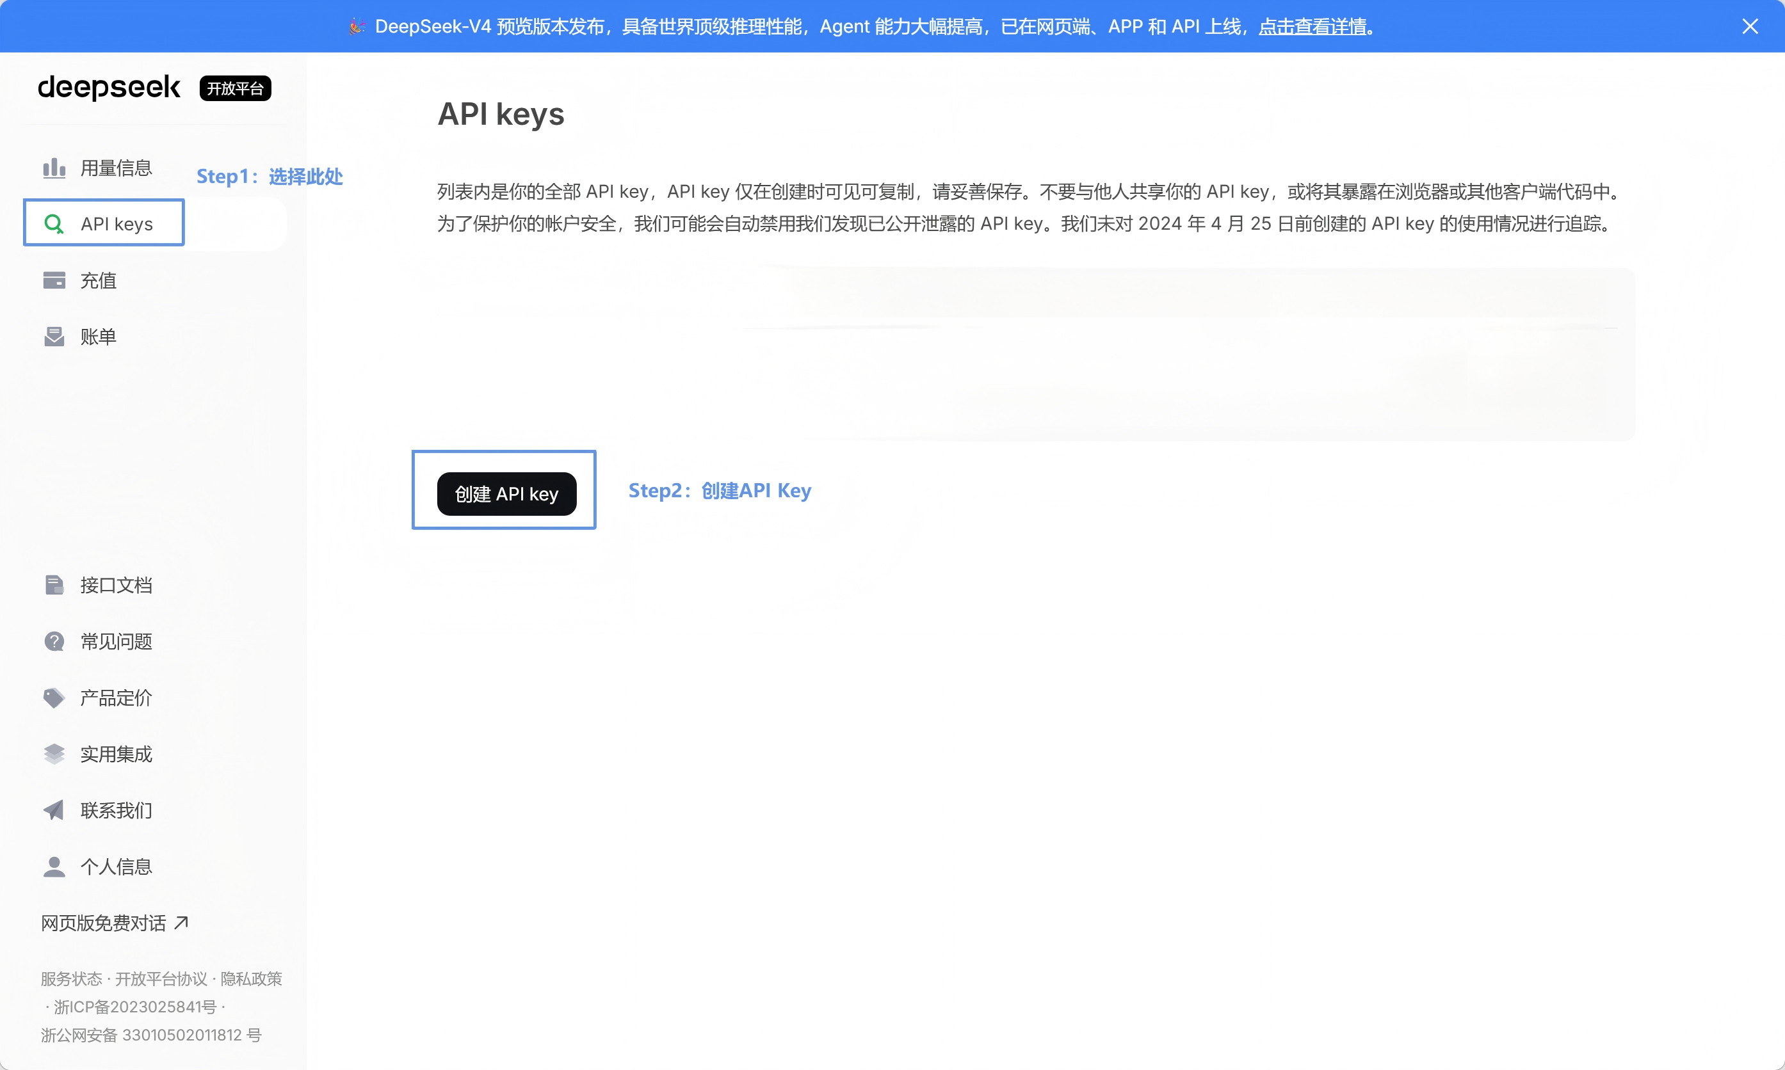This screenshot has height=1070, width=1785.
Task: Click the 个人信息 person icon
Action: [54, 866]
